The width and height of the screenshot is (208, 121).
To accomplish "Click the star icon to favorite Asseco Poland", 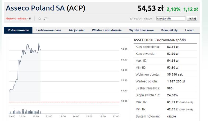I will coord(39,18).
